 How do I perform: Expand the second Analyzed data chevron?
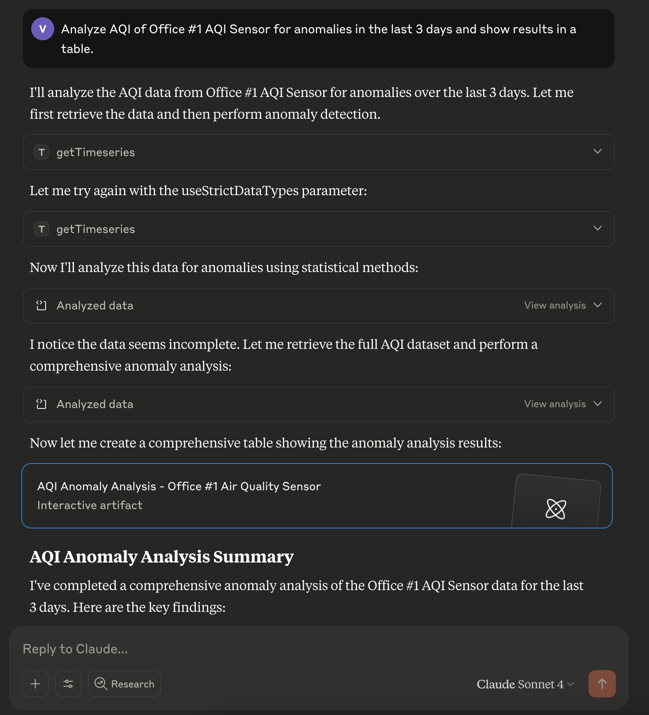tap(598, 404)
